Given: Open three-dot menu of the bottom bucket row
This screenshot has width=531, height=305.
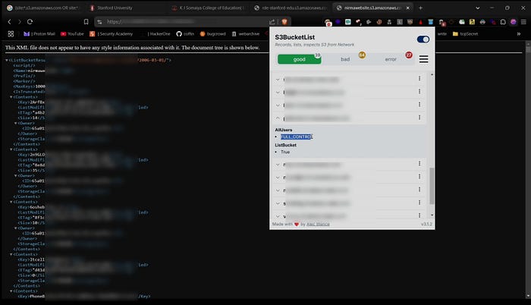Looking at the screenshot, I should [x=419, y=215].
